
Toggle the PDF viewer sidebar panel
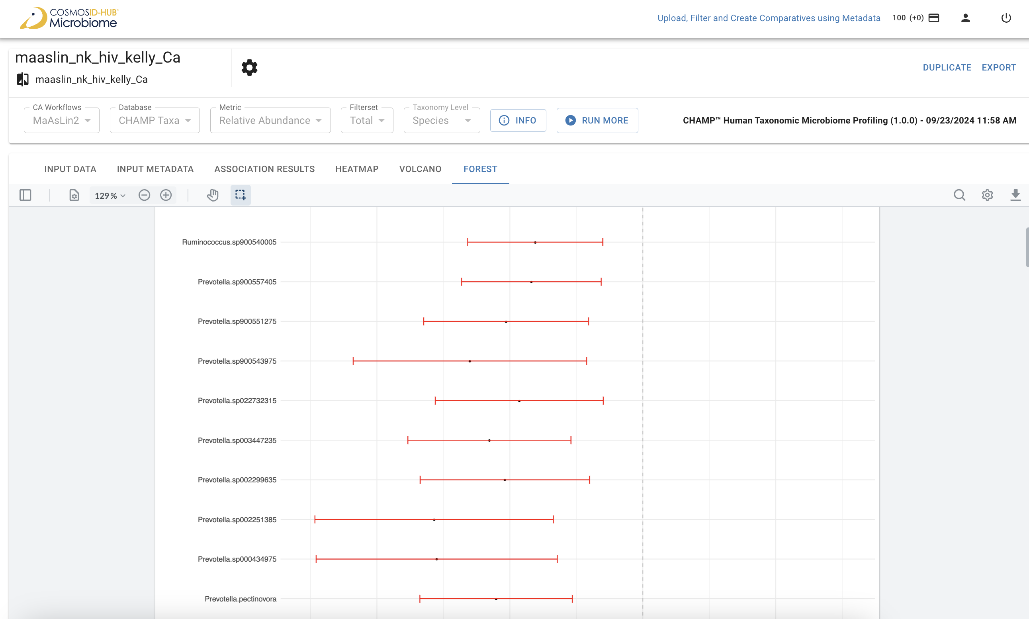[x=25, y=195]
